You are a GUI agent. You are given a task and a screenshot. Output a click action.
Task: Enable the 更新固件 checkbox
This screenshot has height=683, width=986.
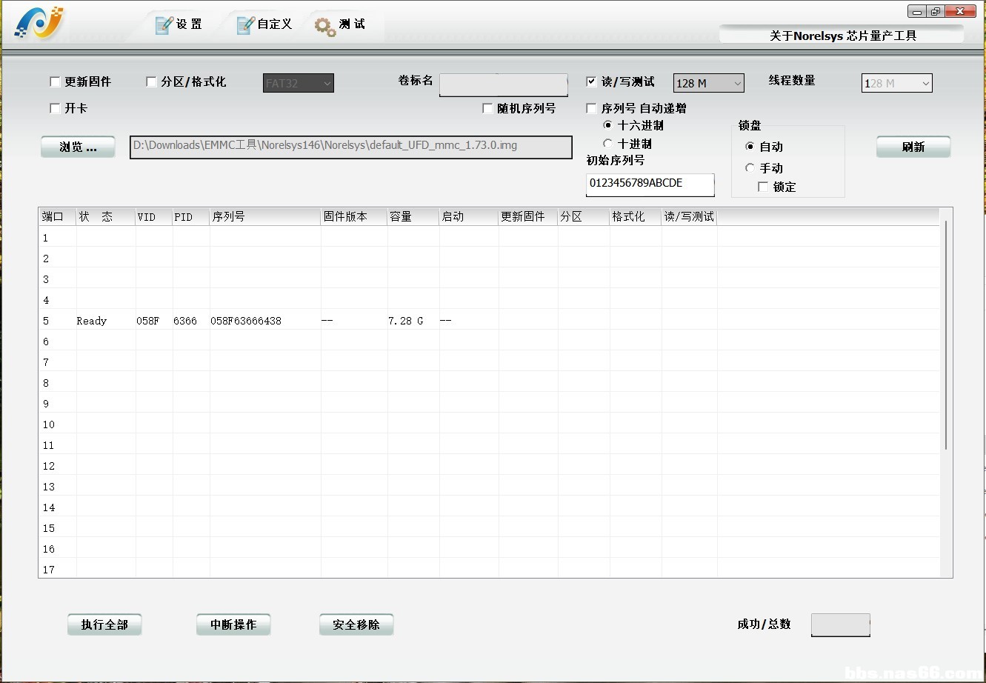click(x=55, y=82)
